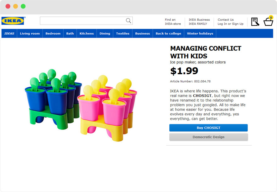Follow the Find an IKEA-store link

click(173, 22)
